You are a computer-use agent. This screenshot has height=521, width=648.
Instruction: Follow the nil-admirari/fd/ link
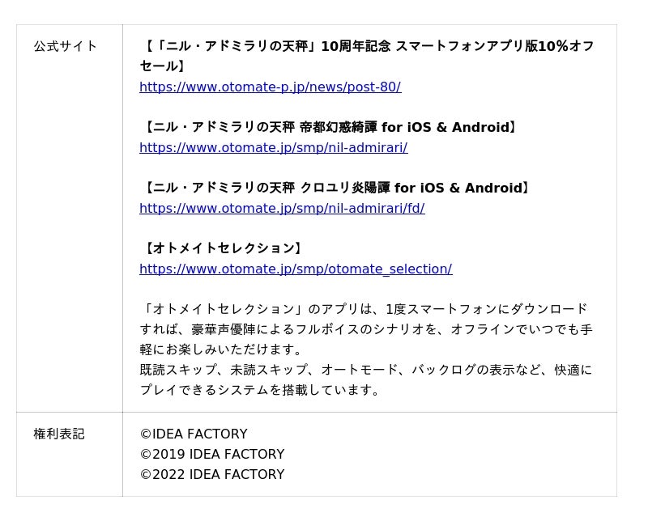click(282, 208)
